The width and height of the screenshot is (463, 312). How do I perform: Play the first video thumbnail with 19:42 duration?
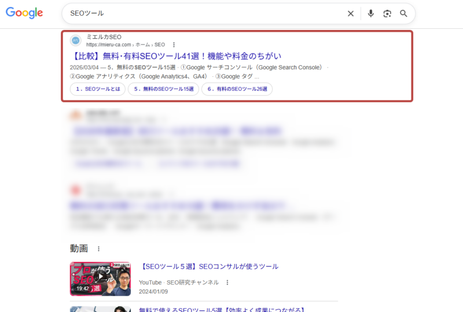pos(100,278)
